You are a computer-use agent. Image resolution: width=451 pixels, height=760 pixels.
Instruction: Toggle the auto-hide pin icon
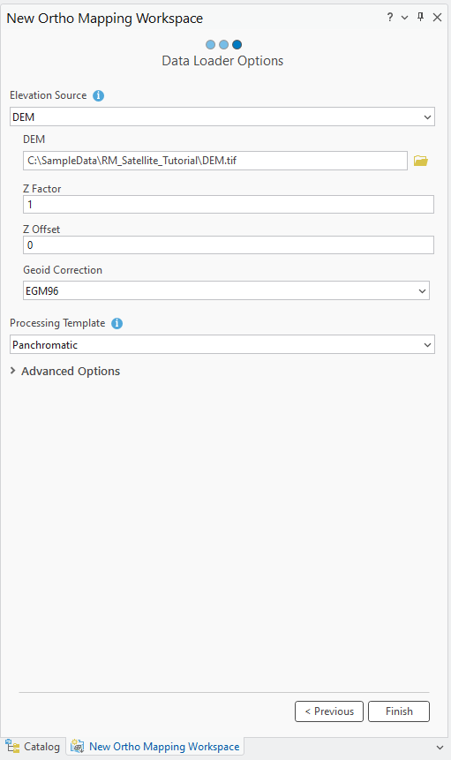click(x=420, y=18)
